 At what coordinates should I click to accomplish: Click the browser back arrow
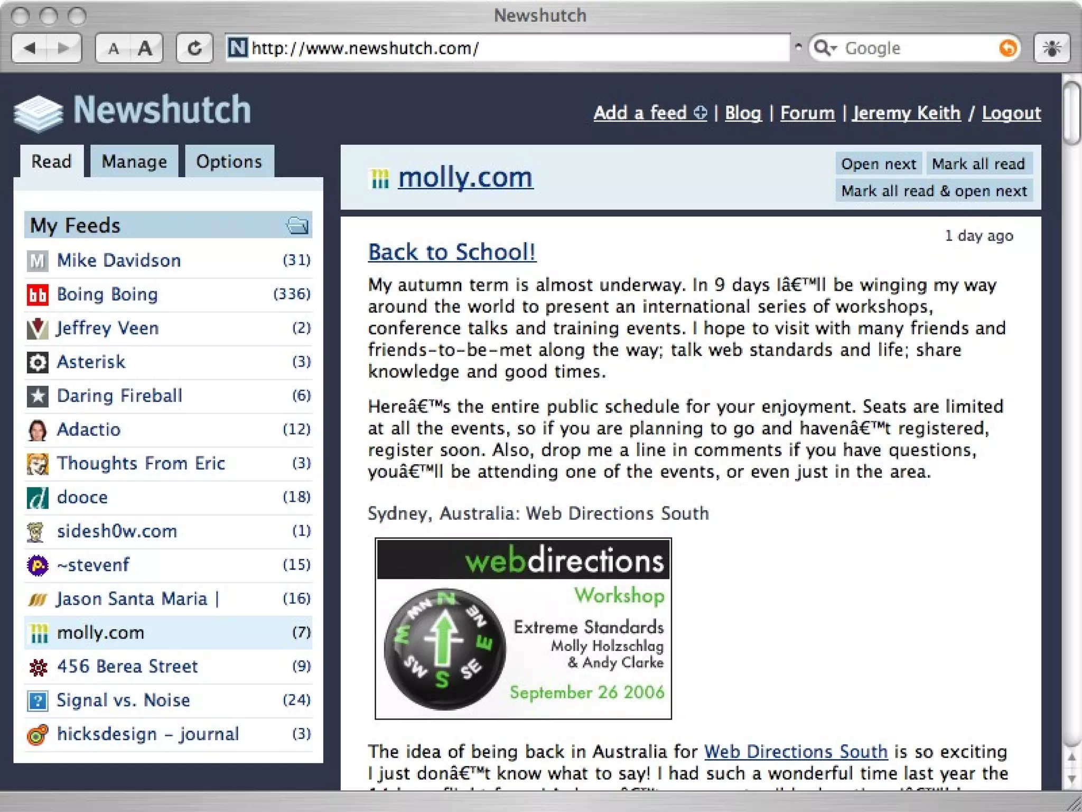pos(30,49)
